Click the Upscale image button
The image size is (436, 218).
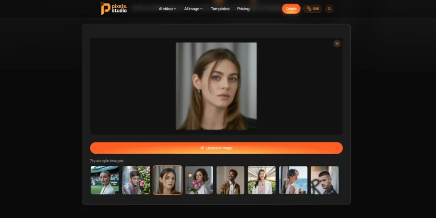point(216,148)
